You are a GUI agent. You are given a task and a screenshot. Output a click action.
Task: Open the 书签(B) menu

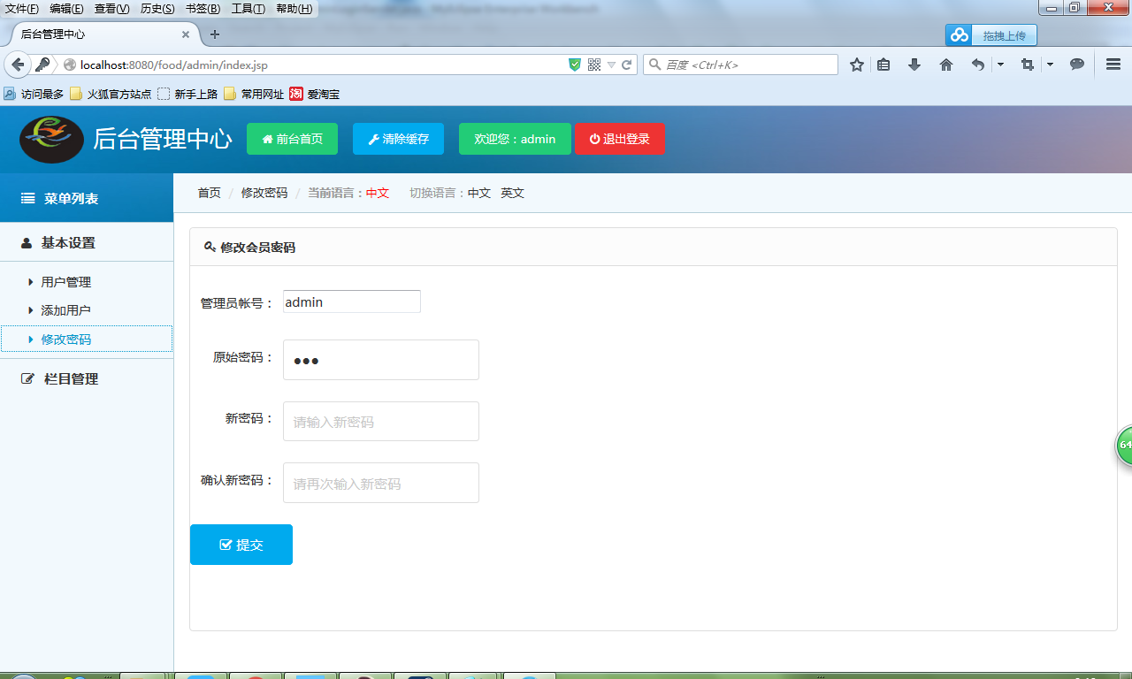[x=203, y=9]
